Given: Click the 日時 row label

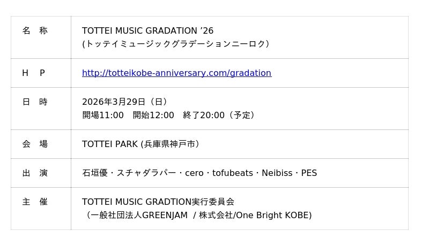Looking at the screenshot, I should click(35, 102).
